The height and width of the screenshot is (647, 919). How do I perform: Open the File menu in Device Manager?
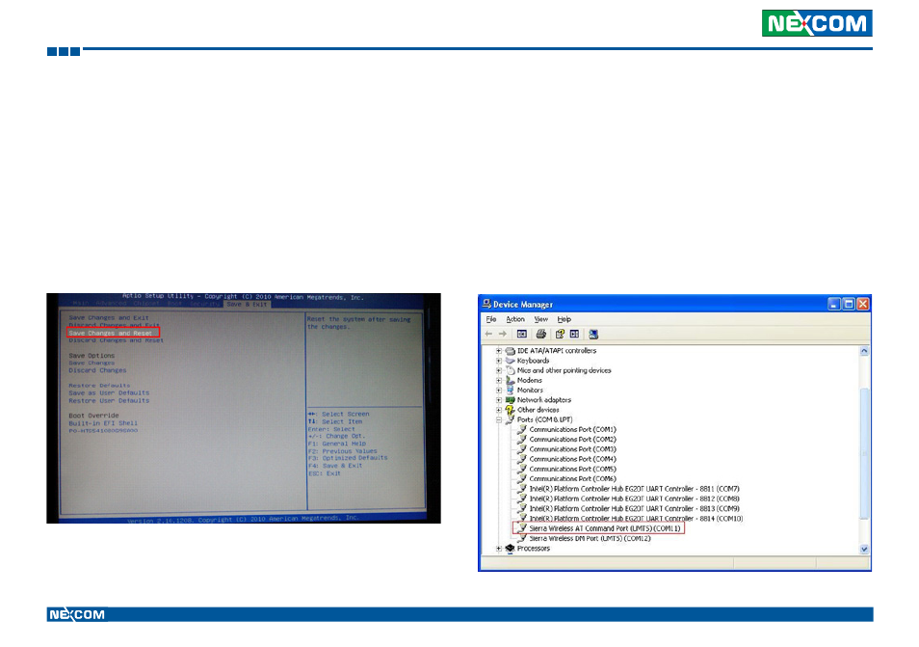click(x=491, y=319)
